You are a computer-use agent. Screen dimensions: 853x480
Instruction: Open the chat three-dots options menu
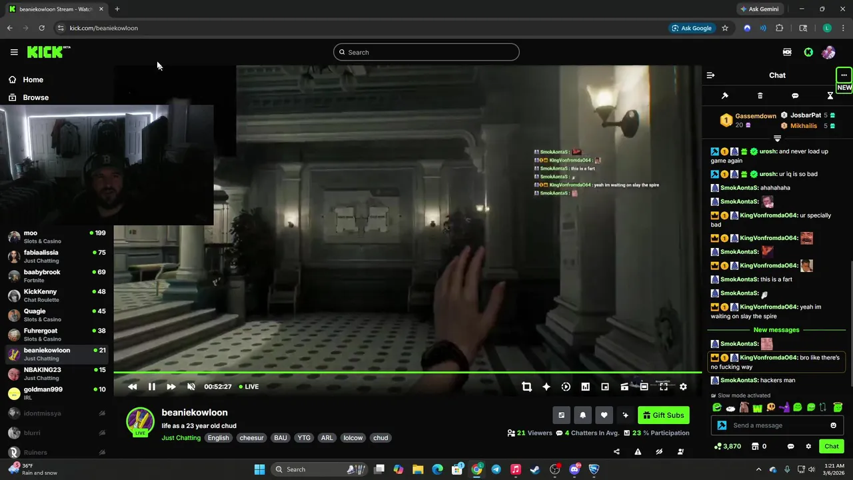pyautogui.click(x=844, y=75)
